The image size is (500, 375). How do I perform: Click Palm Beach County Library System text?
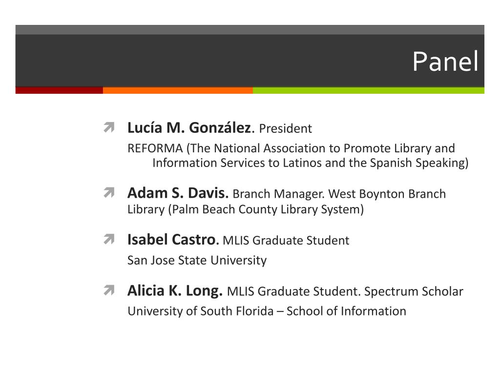click(x=266, y=209)
